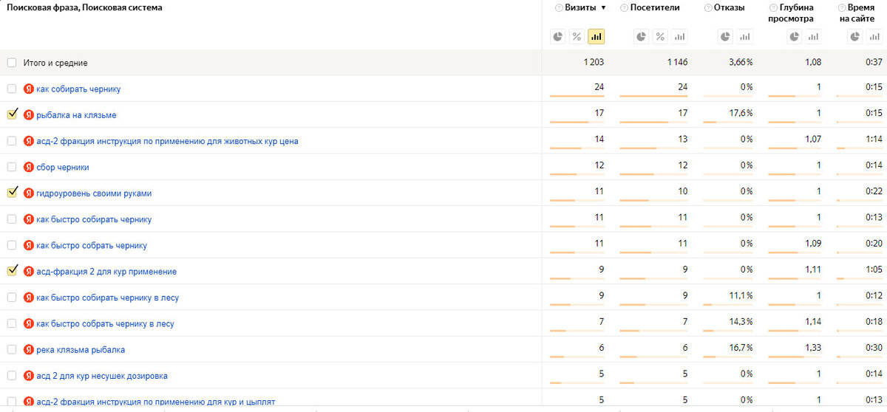Viewport: 887px width, 412px height.
Task: Select the pie chart icon under Время на сайте
Action: pos(857,36)
